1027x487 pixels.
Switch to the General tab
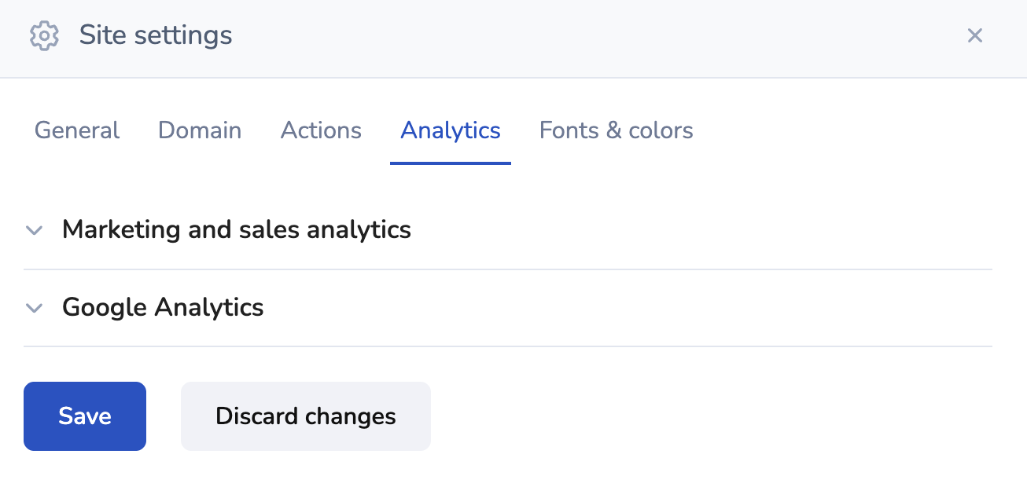point(77,130)
